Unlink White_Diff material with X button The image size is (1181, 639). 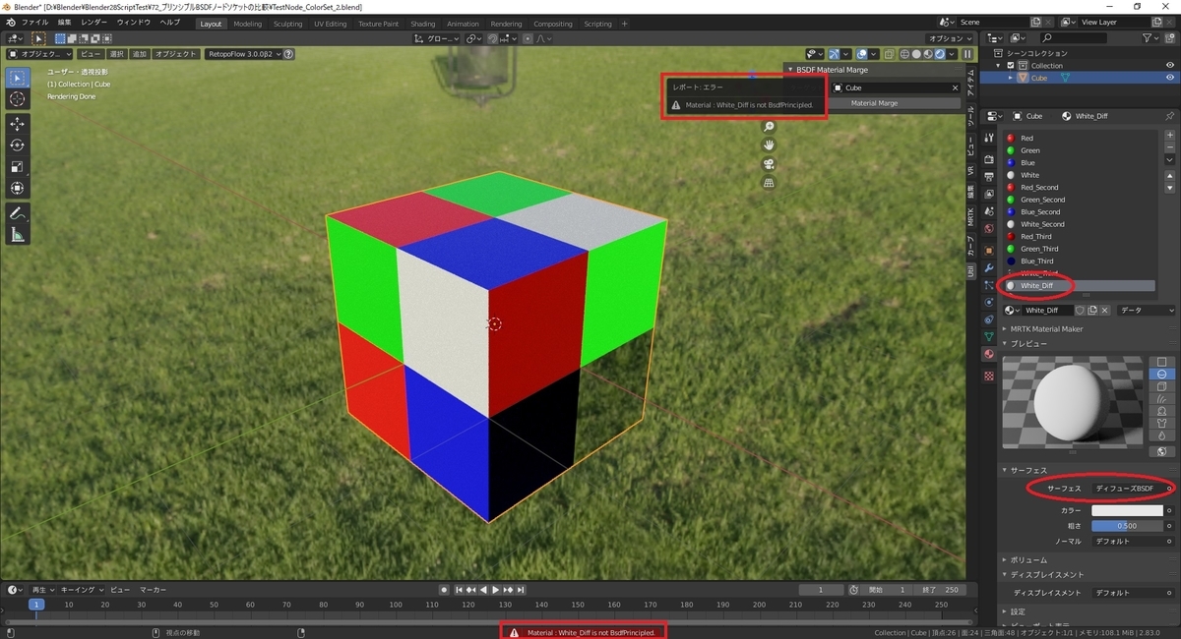1106,310
